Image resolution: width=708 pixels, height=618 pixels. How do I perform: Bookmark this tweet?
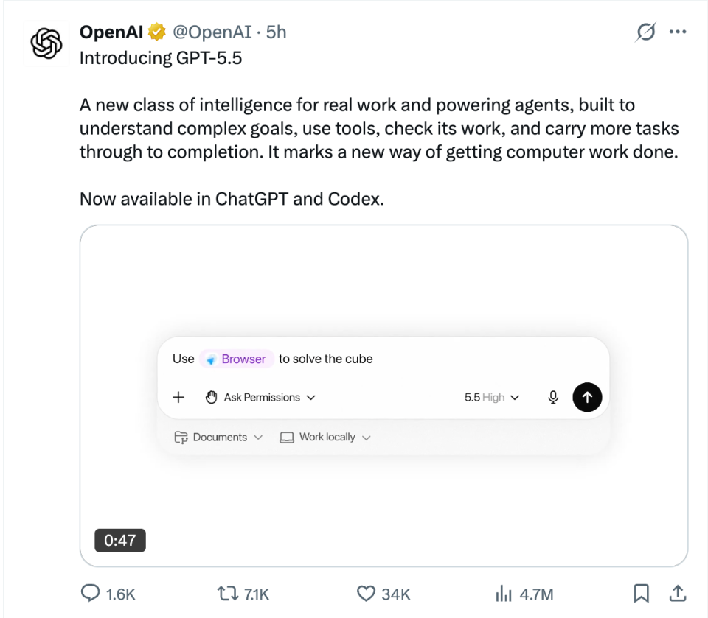(642, 593)
